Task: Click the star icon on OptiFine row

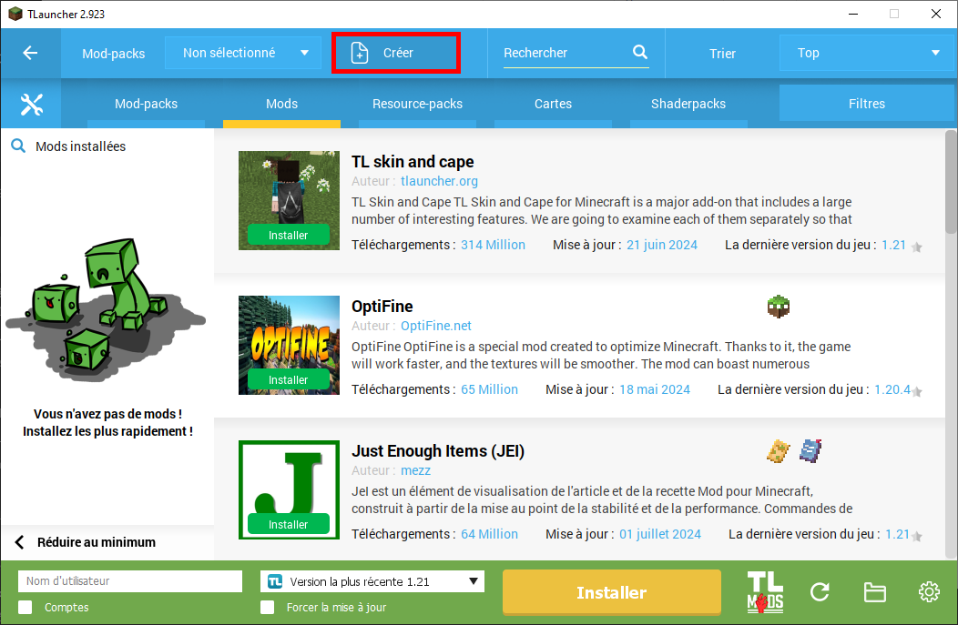Action: point(917,391)
